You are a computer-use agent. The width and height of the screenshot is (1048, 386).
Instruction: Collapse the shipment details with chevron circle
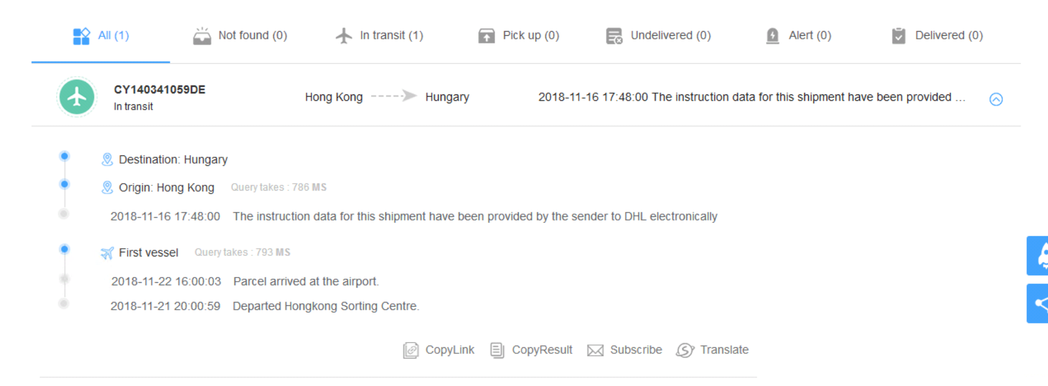point(996,99)
